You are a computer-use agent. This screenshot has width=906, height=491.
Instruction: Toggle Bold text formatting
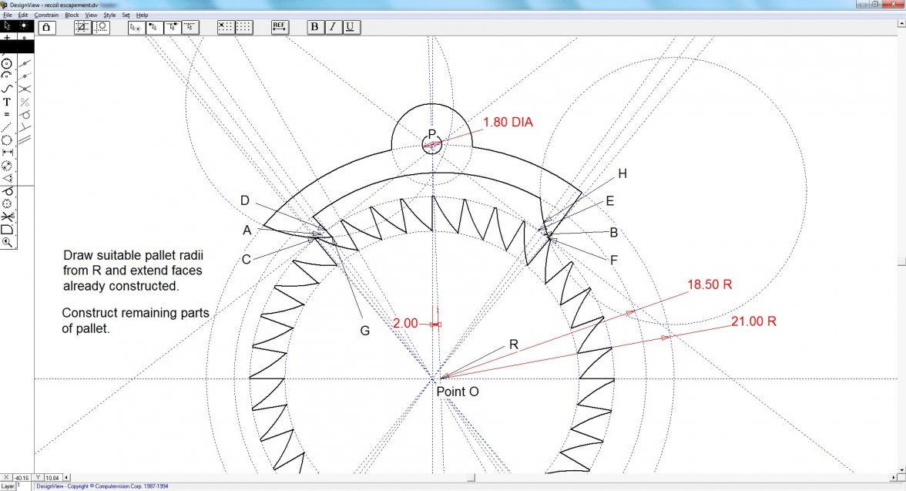point(314,27)
